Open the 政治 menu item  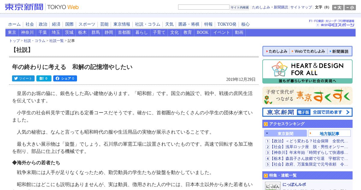click(x=43, y=24)
